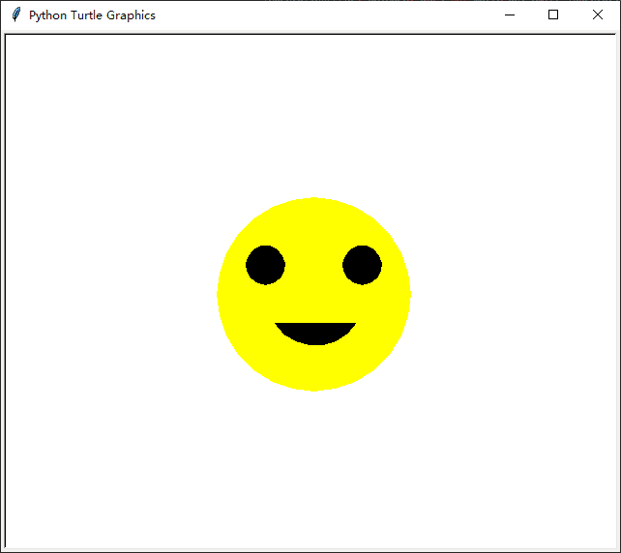Click the Python feather icon in title bar
Image resolution: width=621 pixels, height=553 pixels.
(x=15, y=15)
